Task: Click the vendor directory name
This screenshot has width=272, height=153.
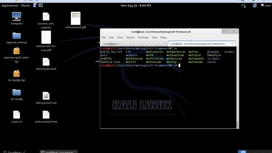Action: 229,52
